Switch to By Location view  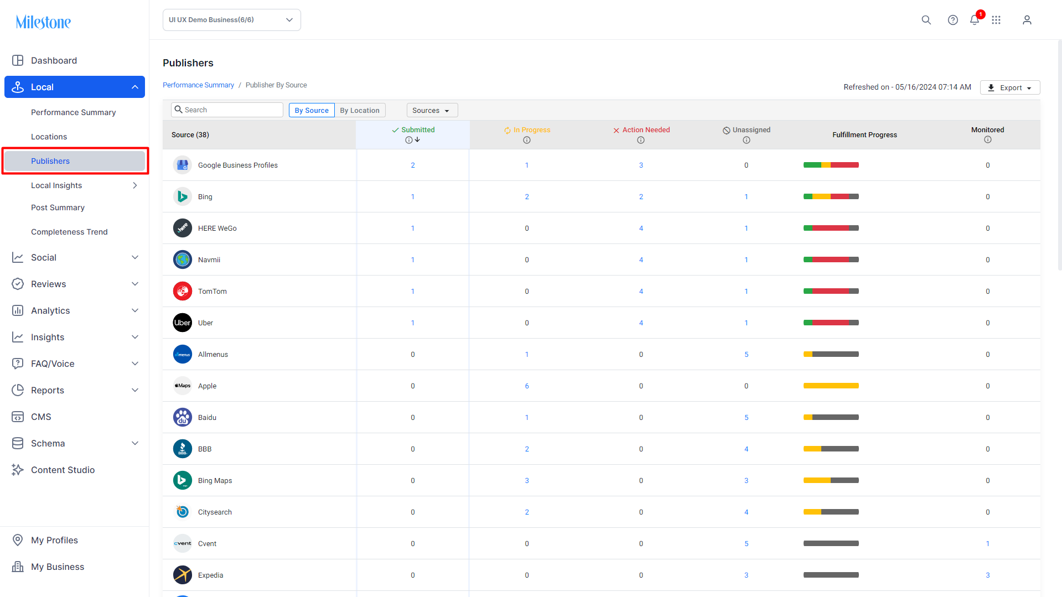[360, 110]
